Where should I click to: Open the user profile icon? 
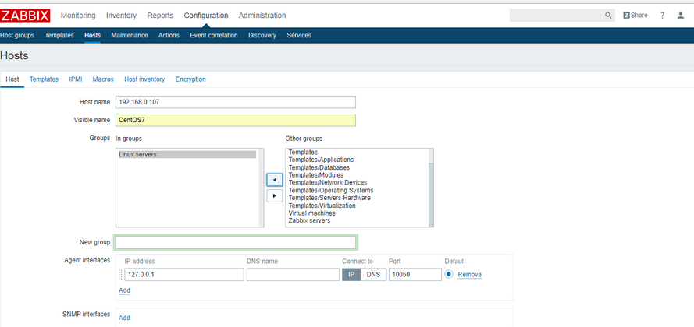(x=680, y=16)
